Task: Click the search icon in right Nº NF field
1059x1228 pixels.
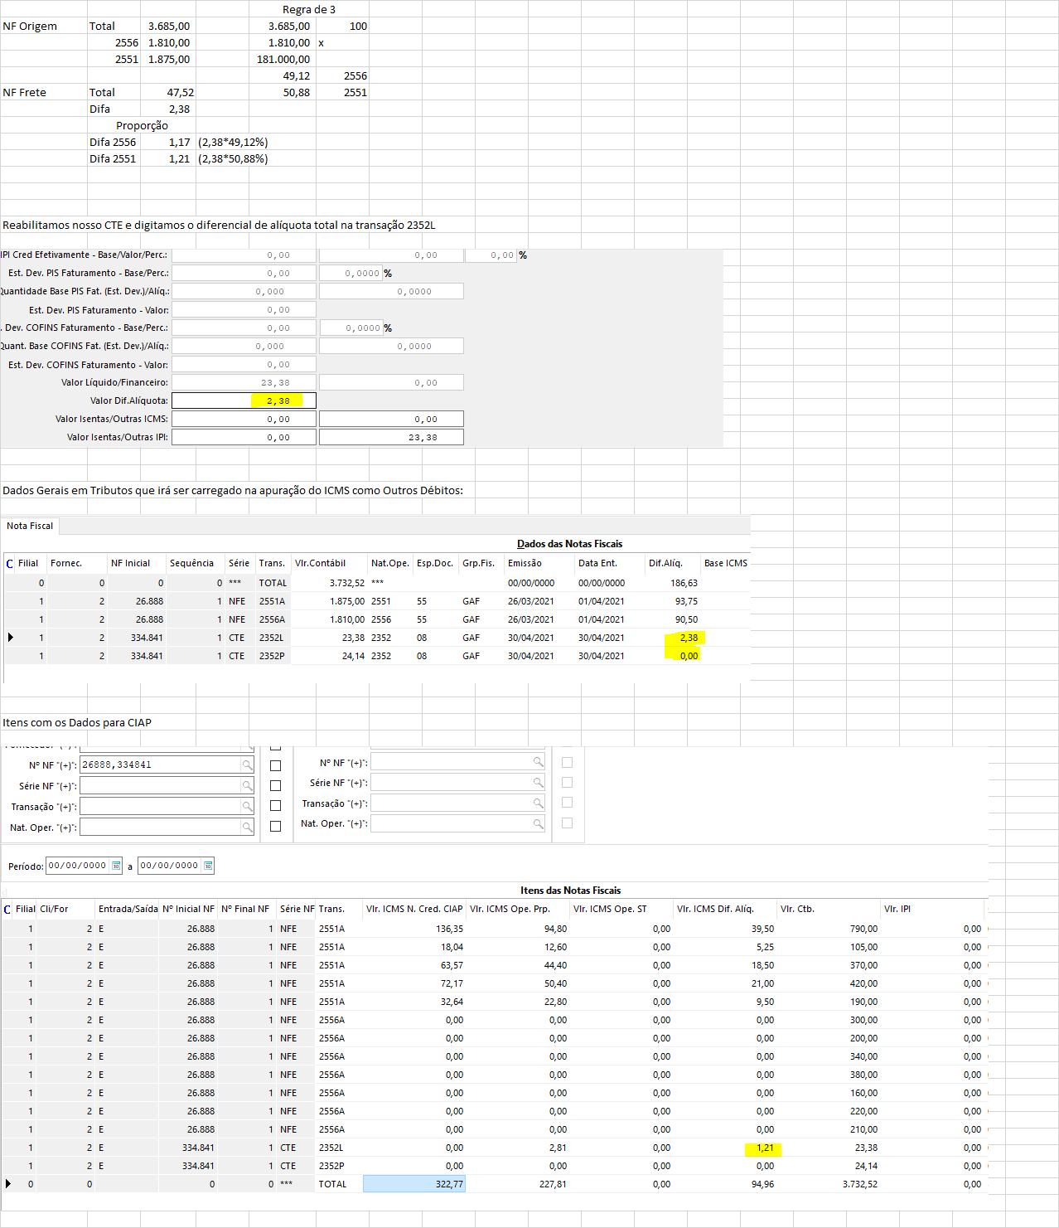Action: click(x=538, y=762)
